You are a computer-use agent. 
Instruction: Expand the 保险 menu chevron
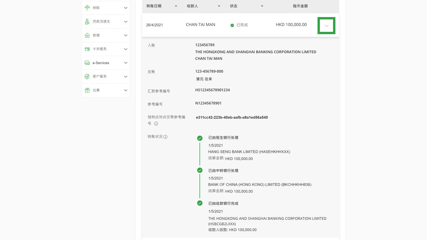125,8
